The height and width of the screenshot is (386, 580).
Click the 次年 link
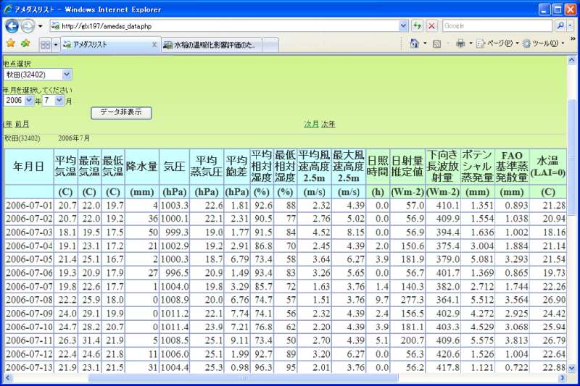tap(328, 124)
